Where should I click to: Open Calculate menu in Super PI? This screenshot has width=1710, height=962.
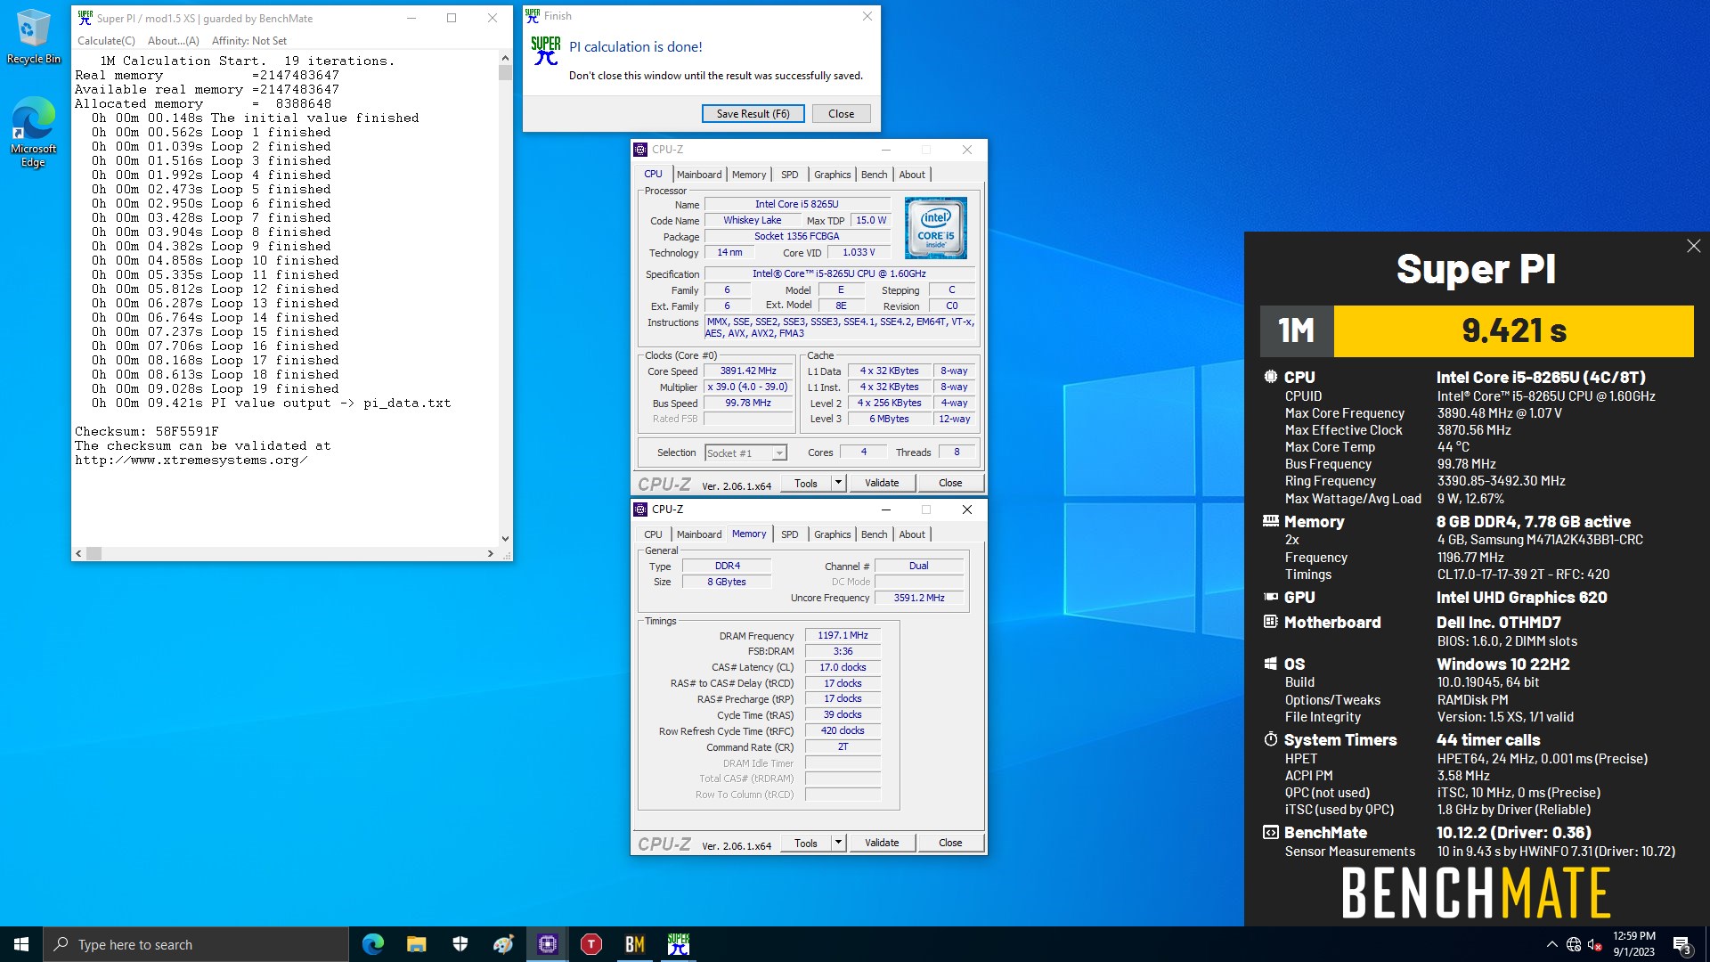106,41
